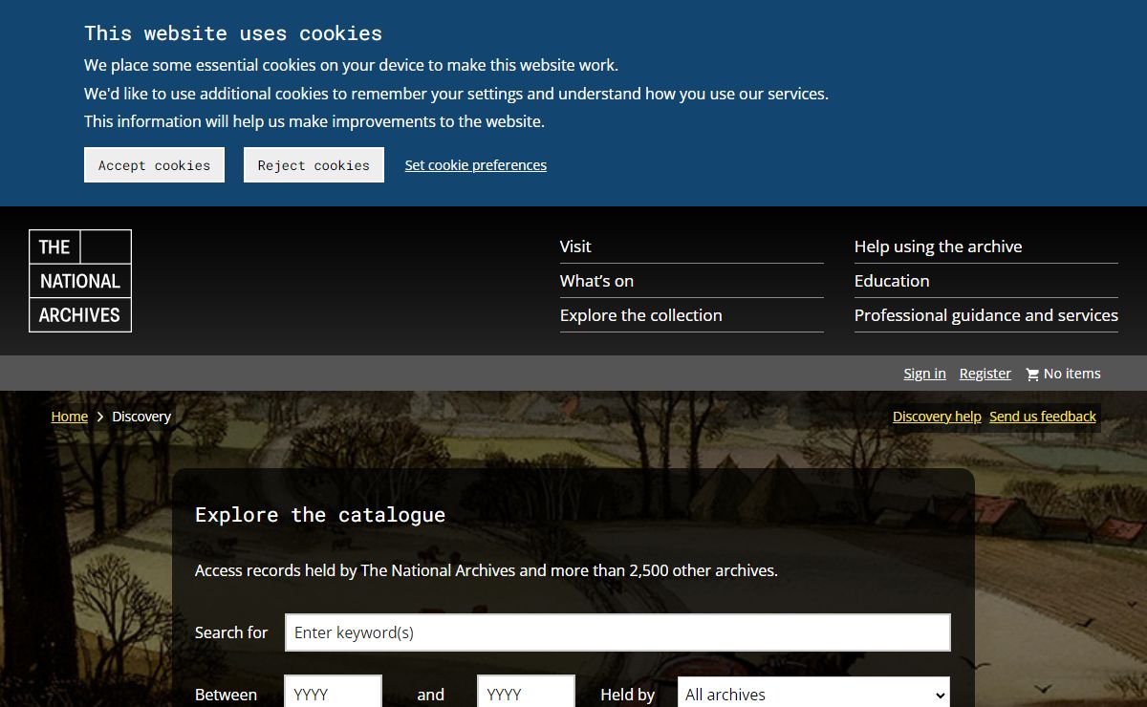Image resolution: width=1147 pixels, height=707 pixels.
Task: Go to Home breadcrumb link
Action: (x=70, y=417)
